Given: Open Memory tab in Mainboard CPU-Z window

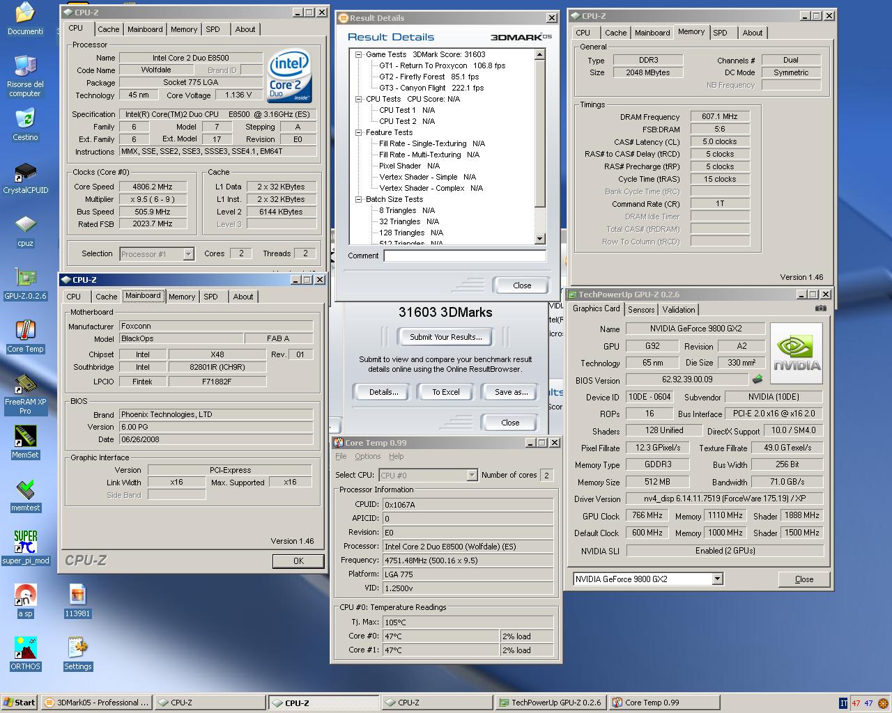Looking at the screenshot, I should coord(182,297).
